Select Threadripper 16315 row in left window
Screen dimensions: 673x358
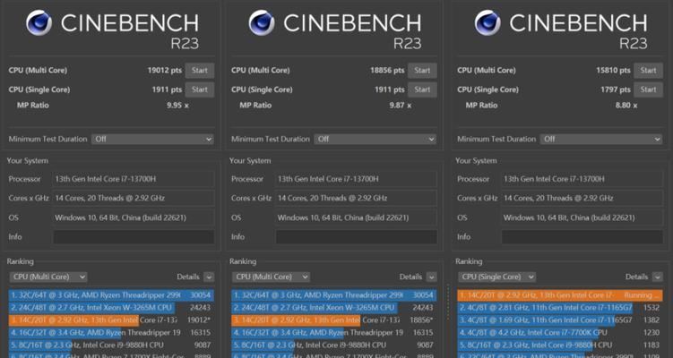[x=111, y=332]
